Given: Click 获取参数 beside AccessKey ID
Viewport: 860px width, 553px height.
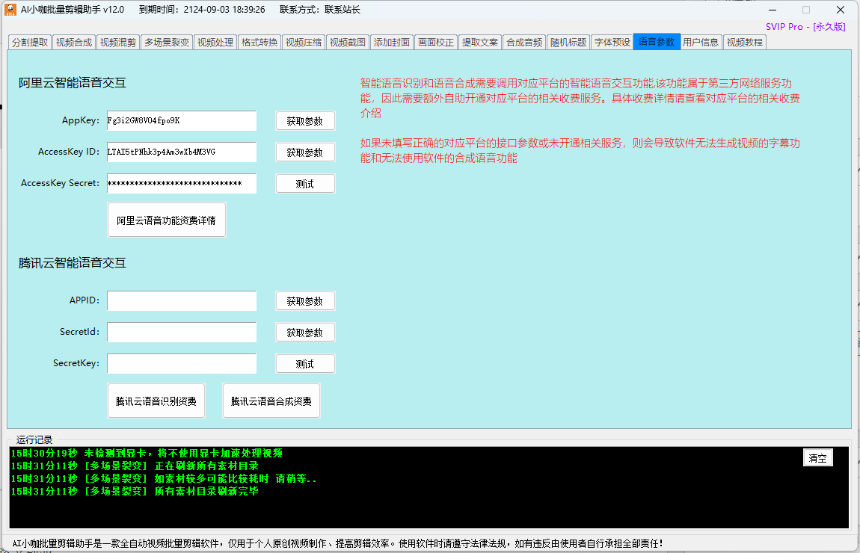Looking at the screenshot, I should click(305, 152).
